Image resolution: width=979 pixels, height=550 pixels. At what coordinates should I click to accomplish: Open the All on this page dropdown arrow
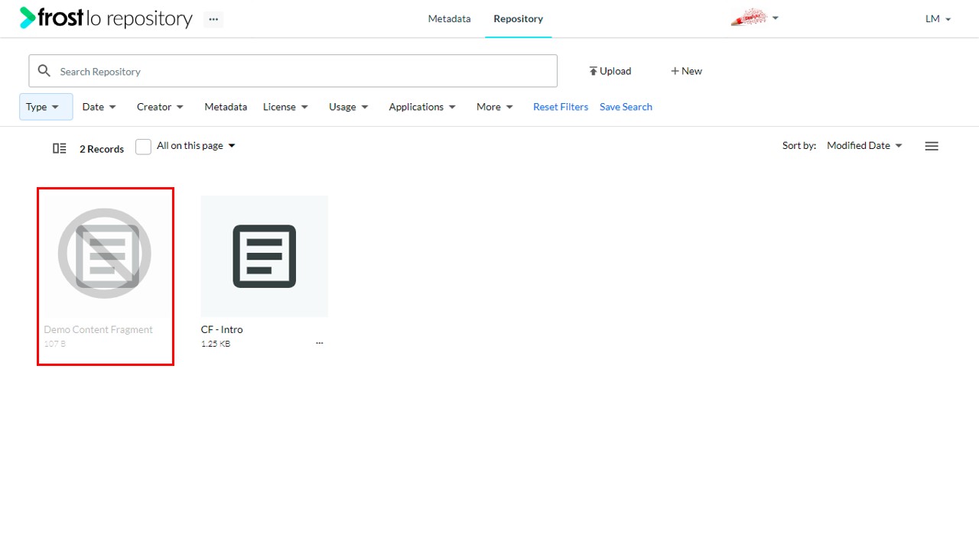232,146
